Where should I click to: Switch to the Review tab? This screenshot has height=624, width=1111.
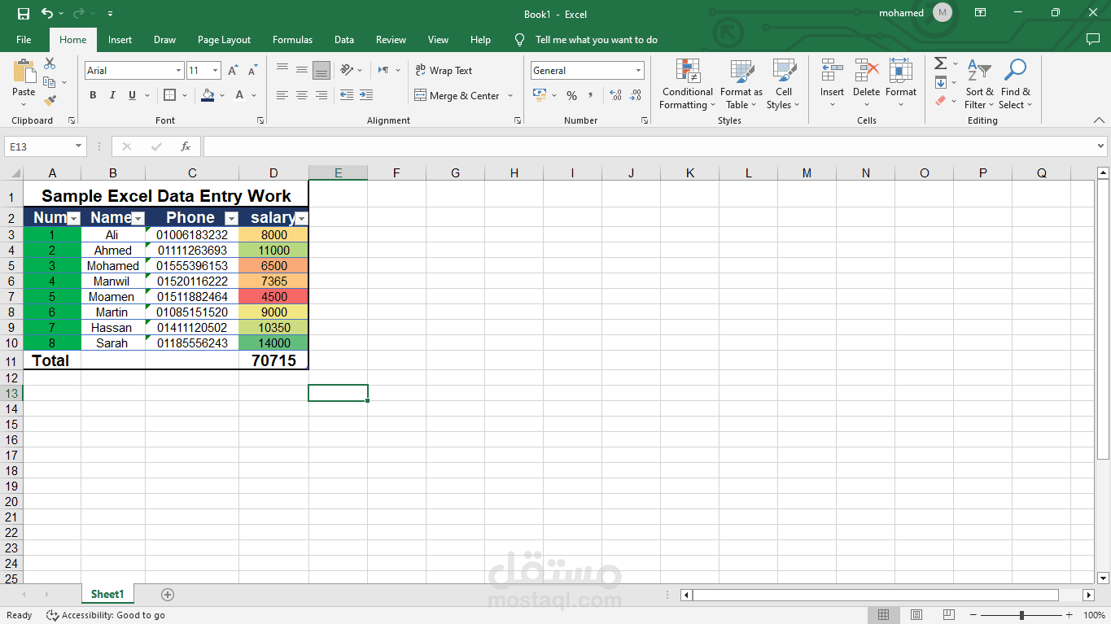click(x=391, y=39)
